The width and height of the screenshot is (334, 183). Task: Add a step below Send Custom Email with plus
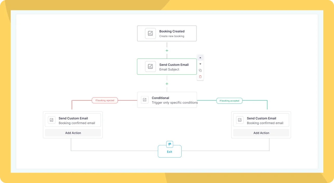[167, 84]
